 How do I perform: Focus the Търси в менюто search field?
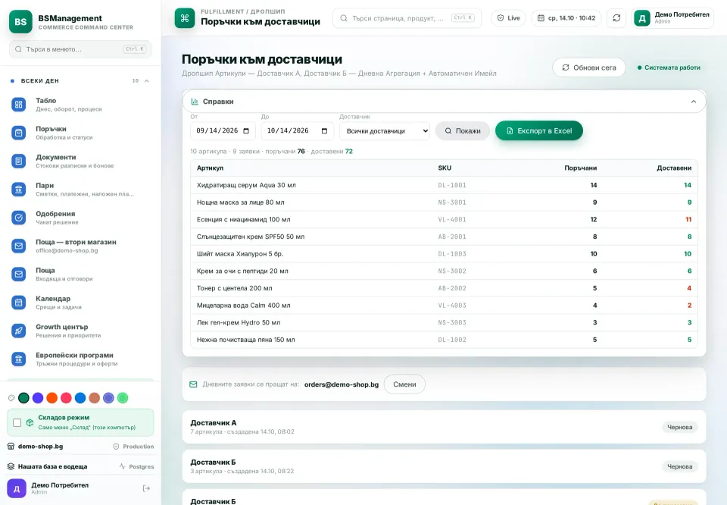pyautogui.click(x=81, y=49)
